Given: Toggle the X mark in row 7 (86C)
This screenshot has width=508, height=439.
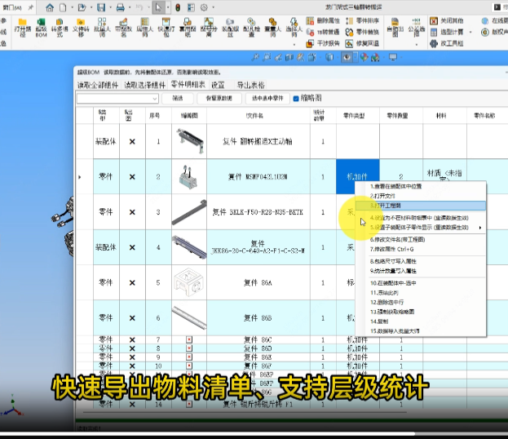Looking at the screenshot, I should click(132, 339).
